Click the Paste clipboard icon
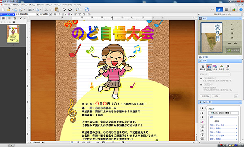Image resolution: width=244 pixels, height=147 pixels. (57, 9)
